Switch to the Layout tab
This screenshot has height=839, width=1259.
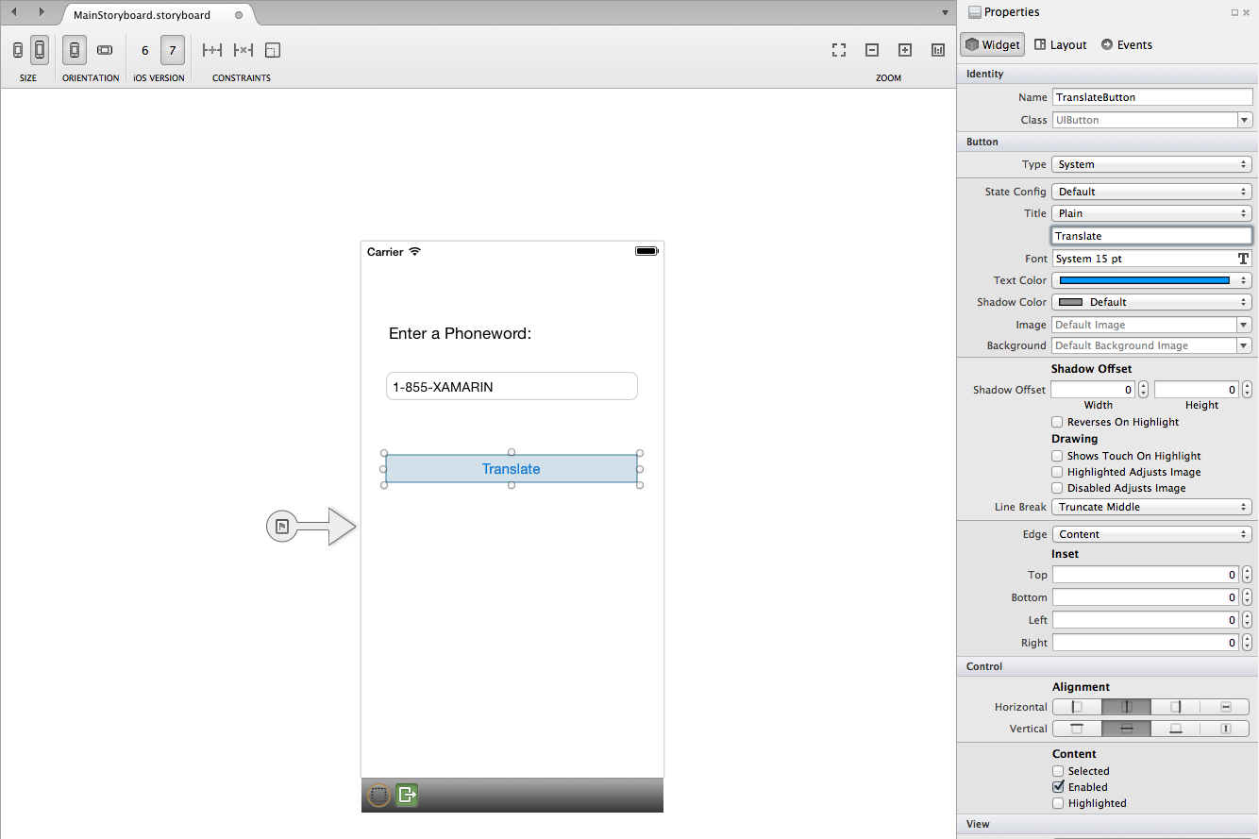coord(1061,44)
